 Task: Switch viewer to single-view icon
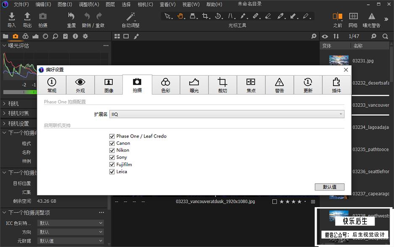coord(126,36)
